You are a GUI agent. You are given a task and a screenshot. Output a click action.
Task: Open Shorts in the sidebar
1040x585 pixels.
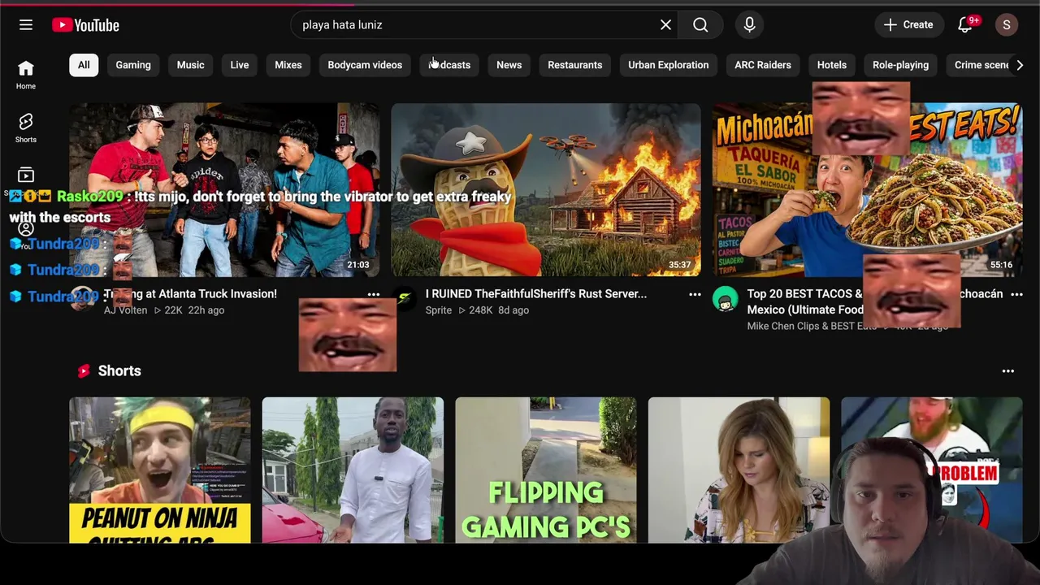[x=26, y=128]
